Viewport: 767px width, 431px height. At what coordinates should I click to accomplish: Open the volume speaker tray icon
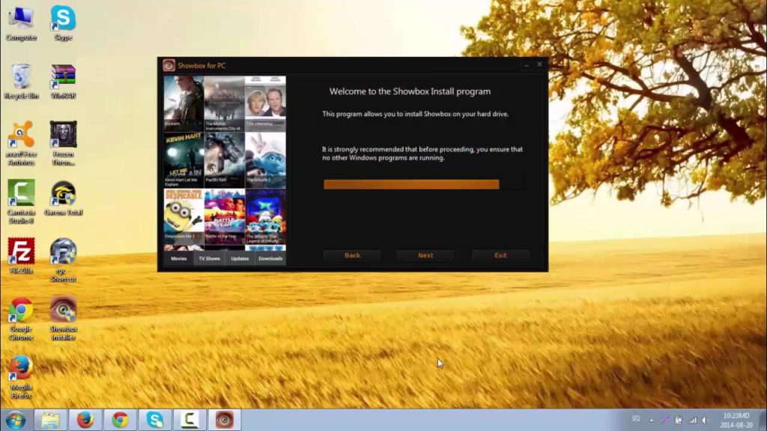[706, 421]
